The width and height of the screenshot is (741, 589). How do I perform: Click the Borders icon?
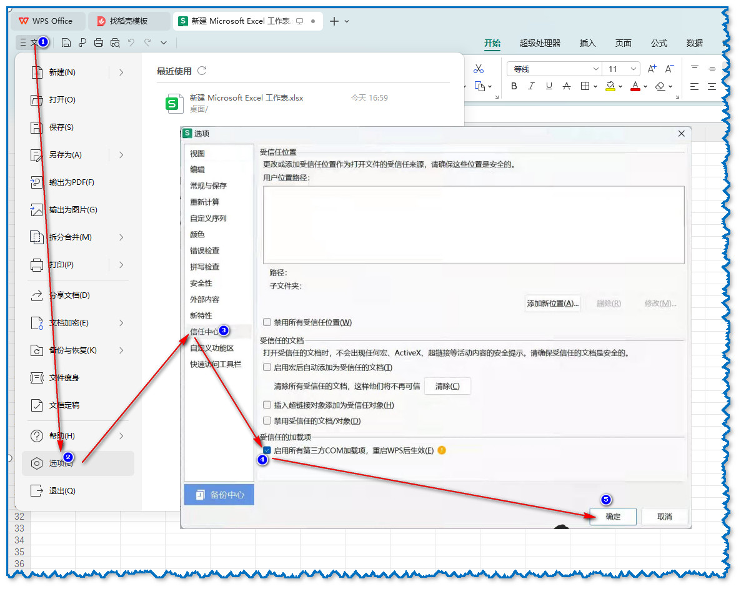click(585, 86)
